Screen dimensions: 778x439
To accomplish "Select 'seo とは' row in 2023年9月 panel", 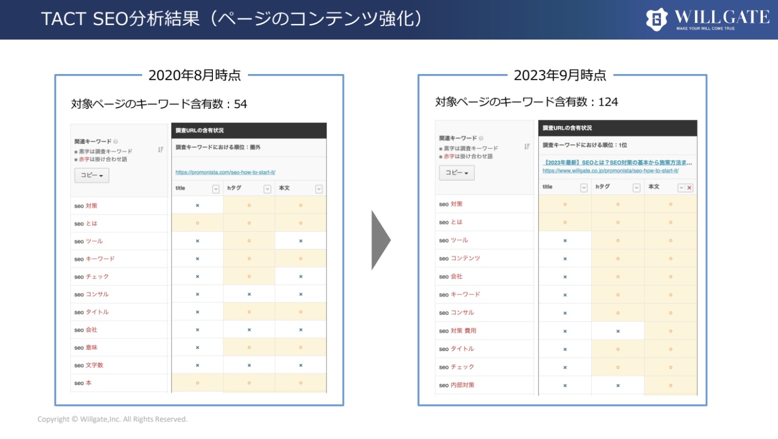I will tap(484, 222).
